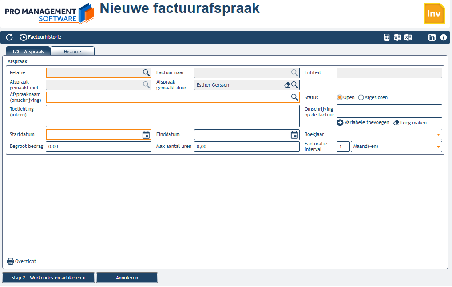Click the refresh icon in toolbar
The width and height of the screenshot is (452, 287).
(9, 37)
